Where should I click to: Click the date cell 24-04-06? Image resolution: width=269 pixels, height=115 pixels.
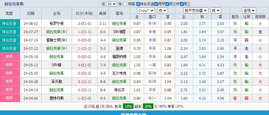coord(31,98)
